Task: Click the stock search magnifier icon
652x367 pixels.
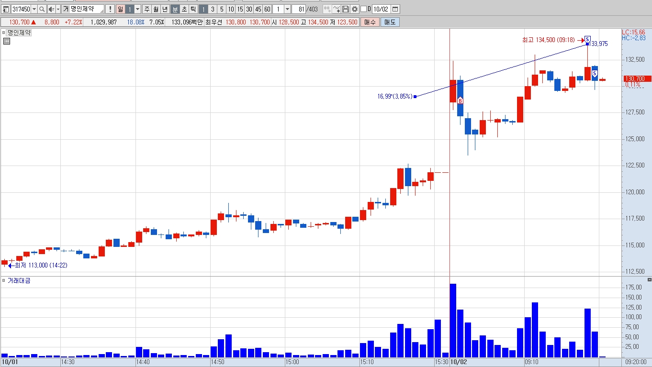Action: tap(42, 9)
